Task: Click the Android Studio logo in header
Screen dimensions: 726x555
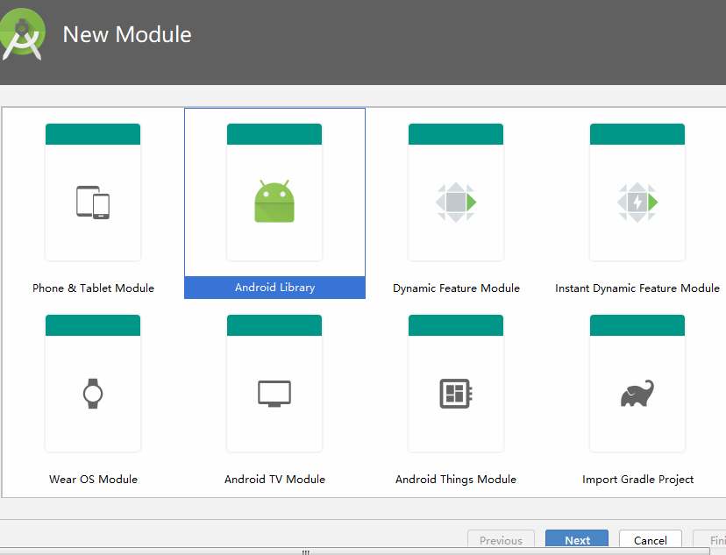Action: tap(22, 34)
